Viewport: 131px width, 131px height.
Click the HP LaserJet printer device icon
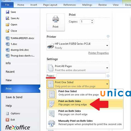pos(50,46)
